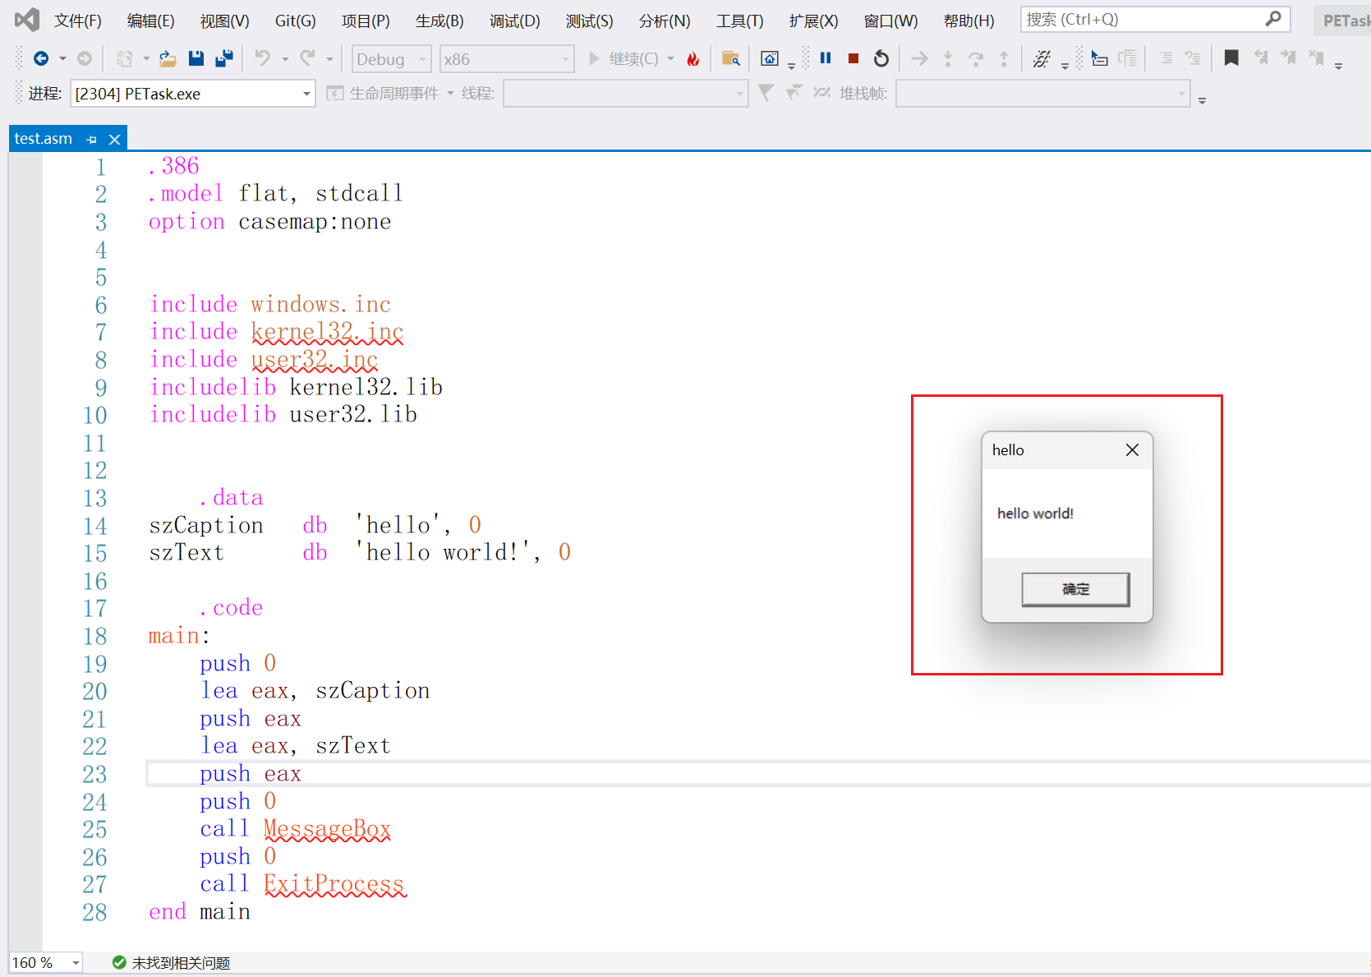Save the current file with the disk icon

point(196,58)
